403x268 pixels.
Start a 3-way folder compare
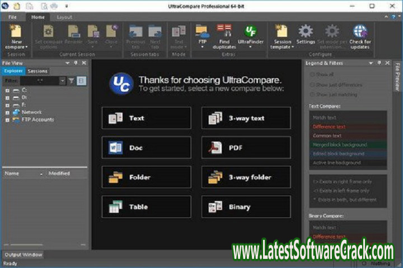246,177
